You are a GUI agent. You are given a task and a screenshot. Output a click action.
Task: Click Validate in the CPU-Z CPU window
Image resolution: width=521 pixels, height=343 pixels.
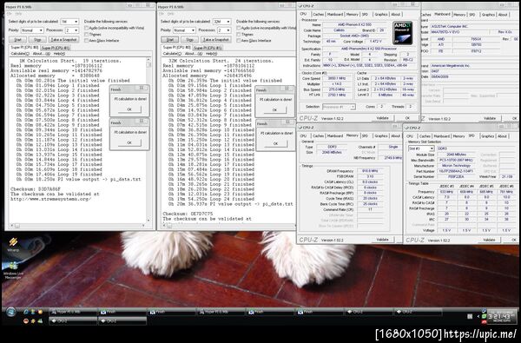(382, 118)
